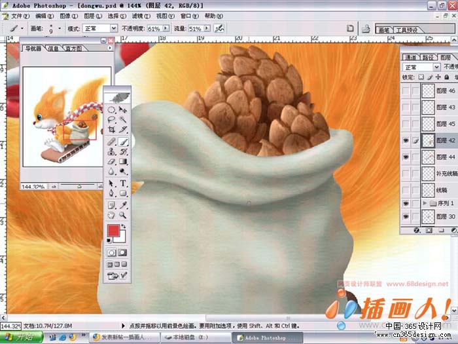This screenshot has height=344, width=458.
Task: Toggle lock transparent pixels in Layers panel
Action: pyautogui.click(x=421, y=77)
